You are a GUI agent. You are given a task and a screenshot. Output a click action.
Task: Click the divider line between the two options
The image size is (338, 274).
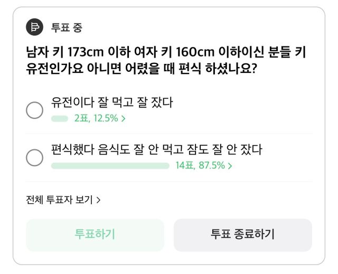[x=169, y=134]
